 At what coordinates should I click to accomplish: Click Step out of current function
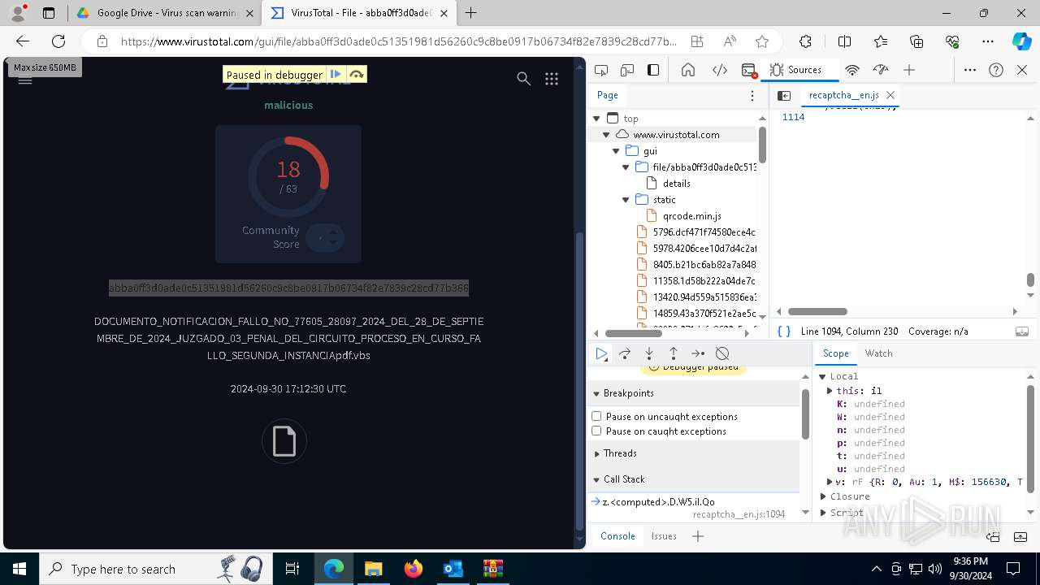click(674, 353)
